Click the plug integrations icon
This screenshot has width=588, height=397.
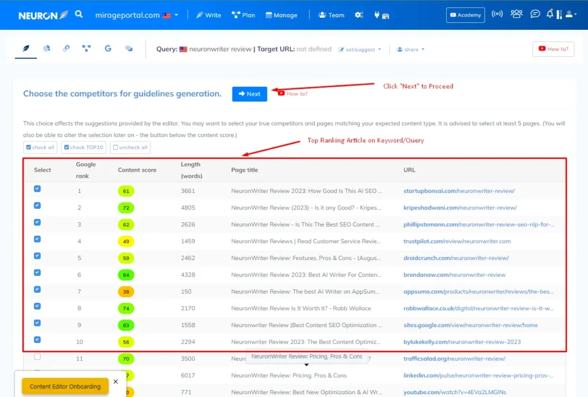(x=377, y=15)
